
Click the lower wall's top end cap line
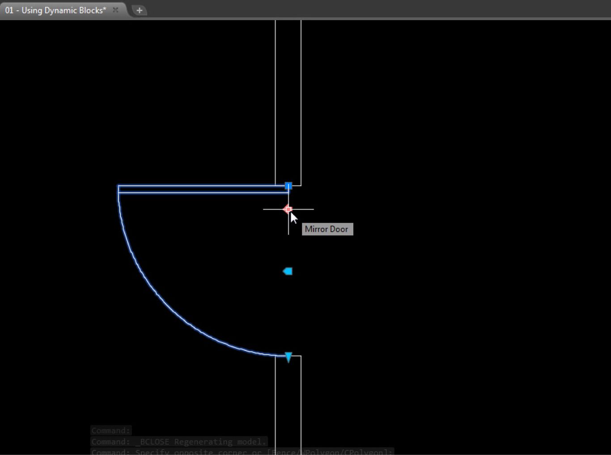click(296, 356)
